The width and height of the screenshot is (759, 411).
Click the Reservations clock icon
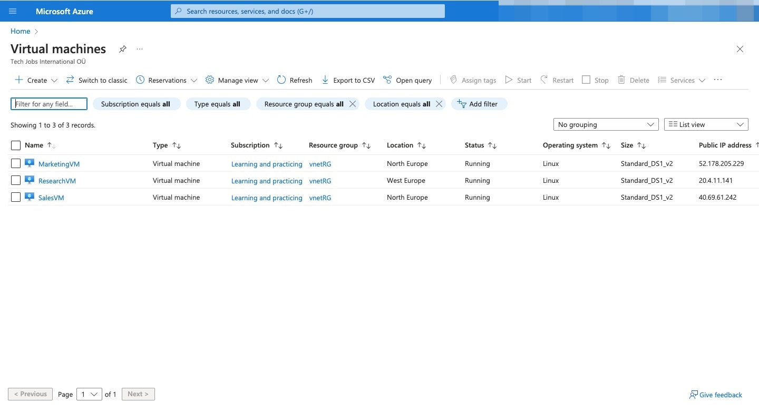click(140, 80)
